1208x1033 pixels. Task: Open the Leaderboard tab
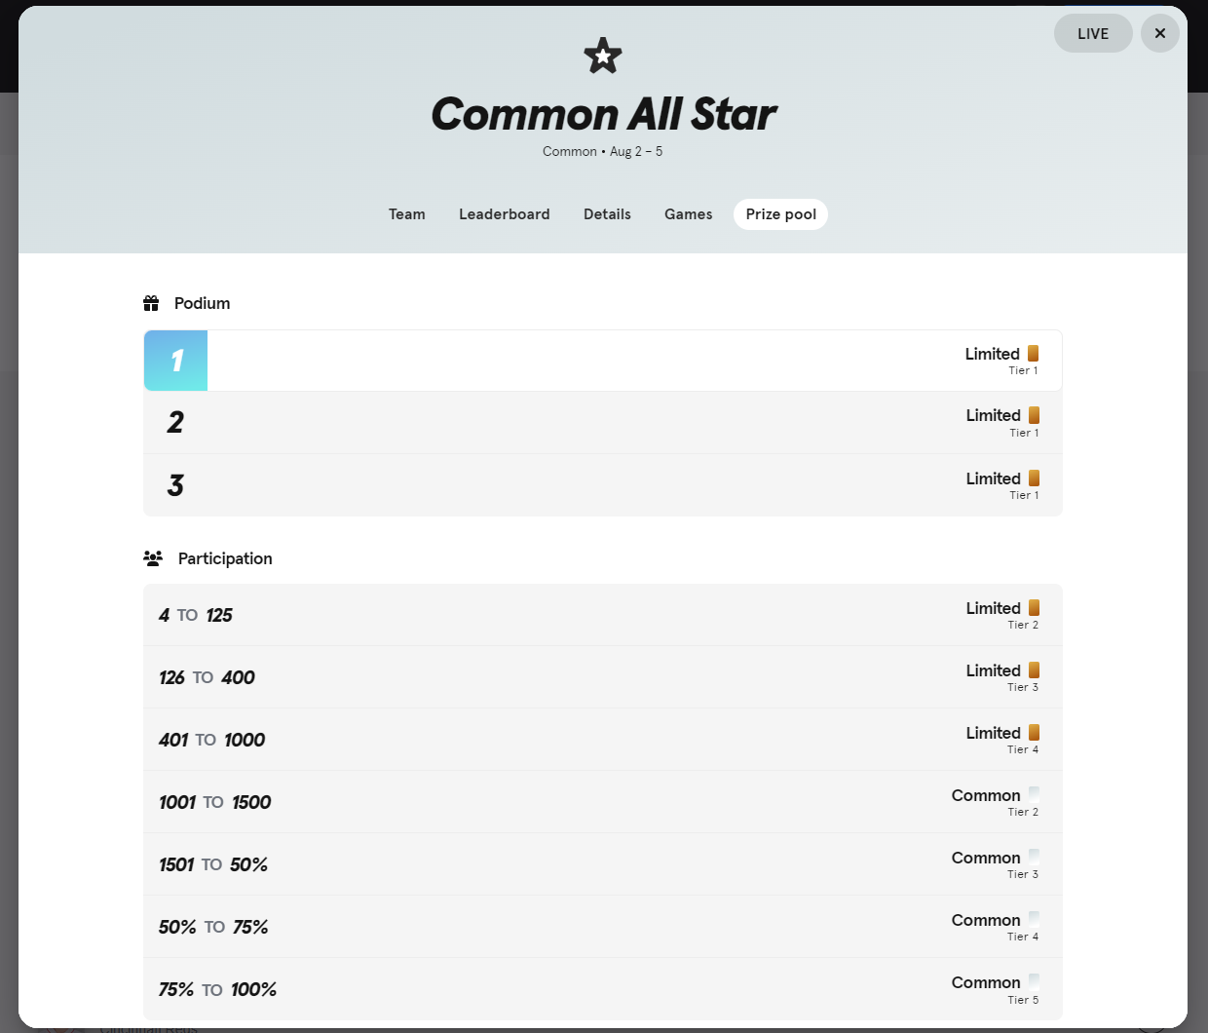505,214
